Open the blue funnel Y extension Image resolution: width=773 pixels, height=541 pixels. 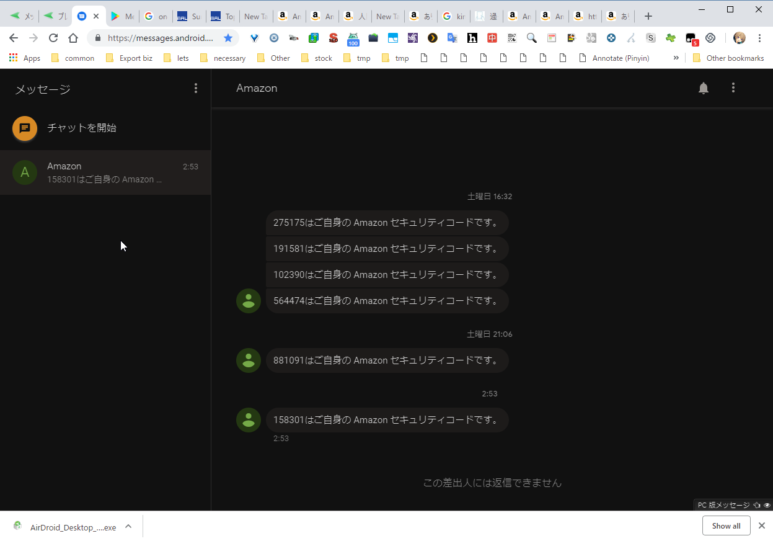pyautogui.click(x=254, y=38)
